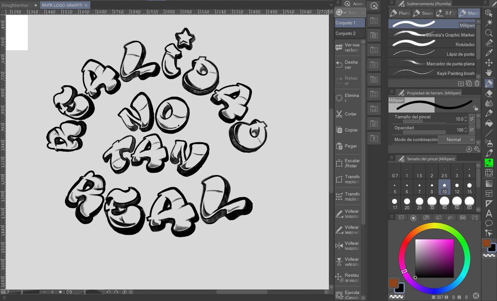
Task: Select brush size 30 preset
Action: click(x=432, y=203)
